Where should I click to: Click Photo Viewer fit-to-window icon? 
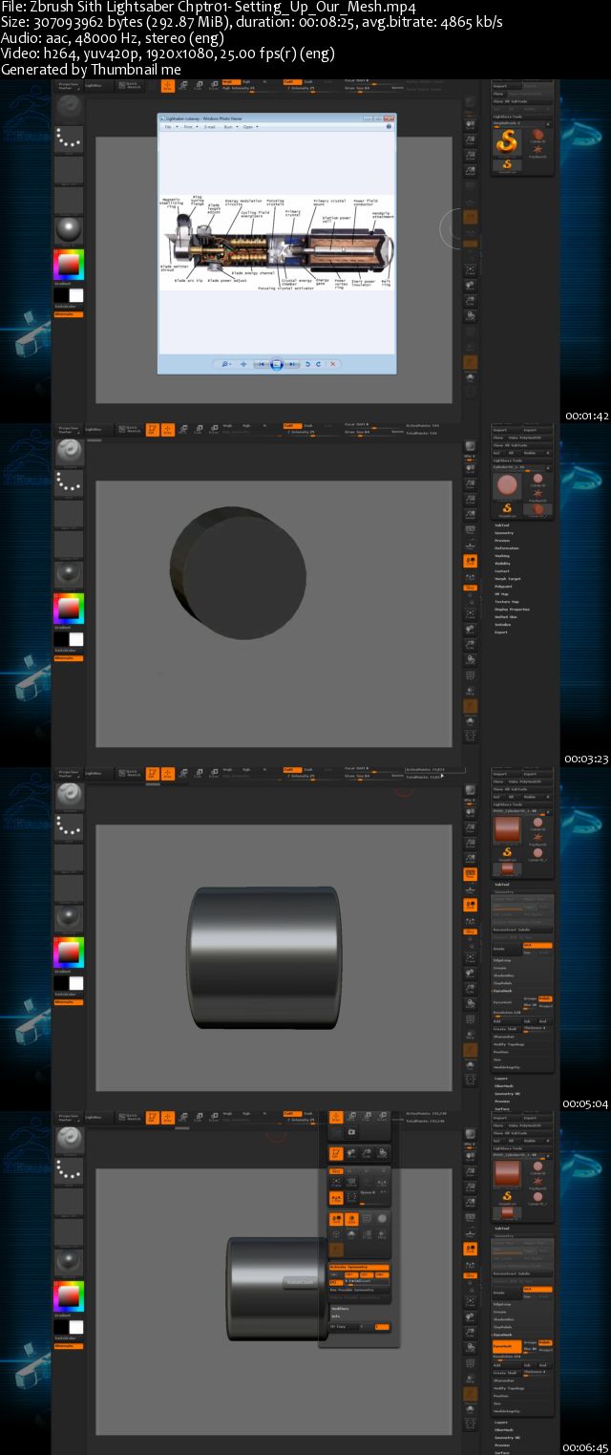coord(243,364)
